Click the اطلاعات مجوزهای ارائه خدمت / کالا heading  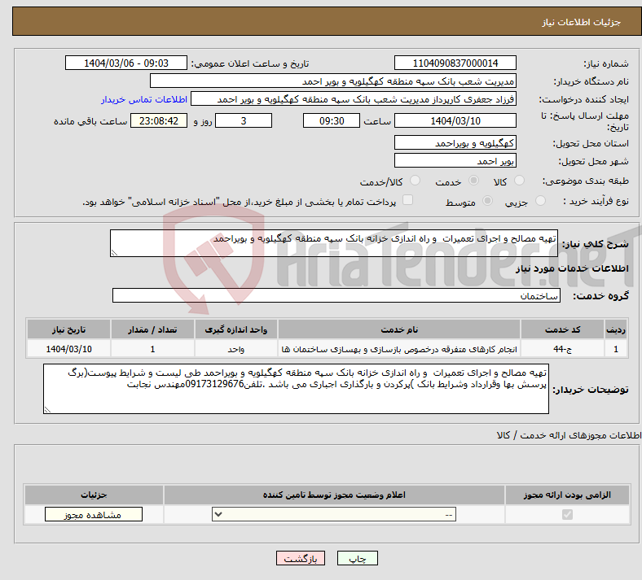point(569,435)
